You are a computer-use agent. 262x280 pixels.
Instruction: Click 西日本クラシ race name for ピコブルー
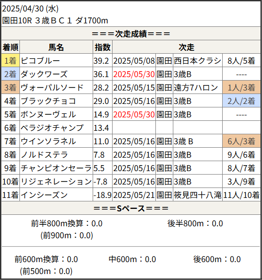pyautogui.click(x=197, y=61)
